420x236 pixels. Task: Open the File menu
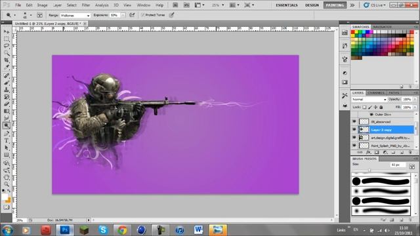pos(18,5)
